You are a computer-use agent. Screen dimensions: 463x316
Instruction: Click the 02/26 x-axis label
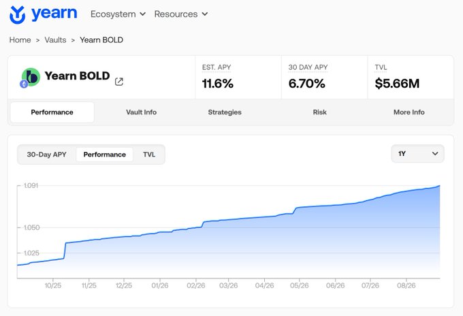196,285
